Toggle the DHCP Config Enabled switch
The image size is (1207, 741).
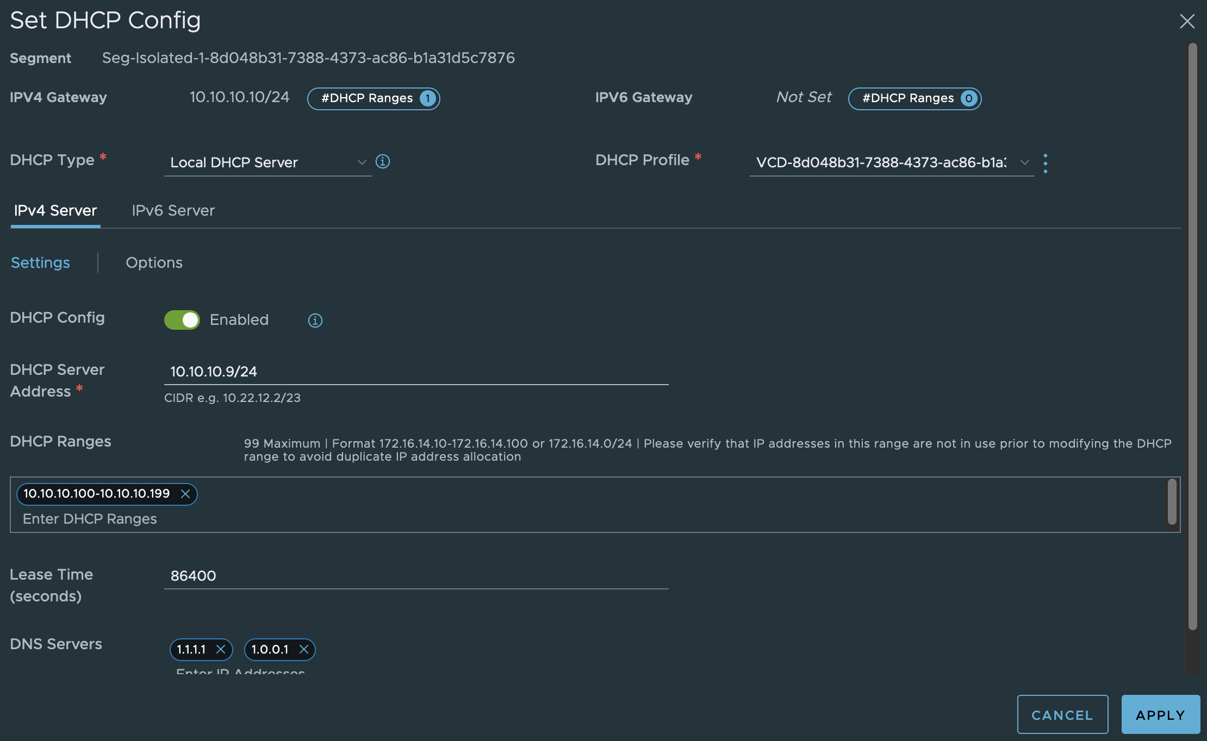(x=182, y=320)
